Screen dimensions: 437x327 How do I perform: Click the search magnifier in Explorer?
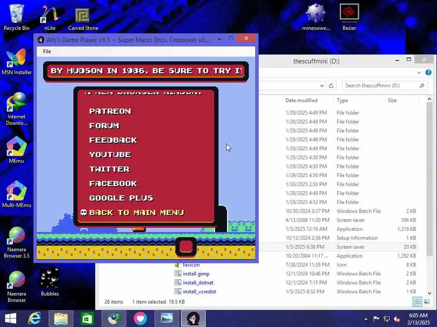[x=422, y=86]
